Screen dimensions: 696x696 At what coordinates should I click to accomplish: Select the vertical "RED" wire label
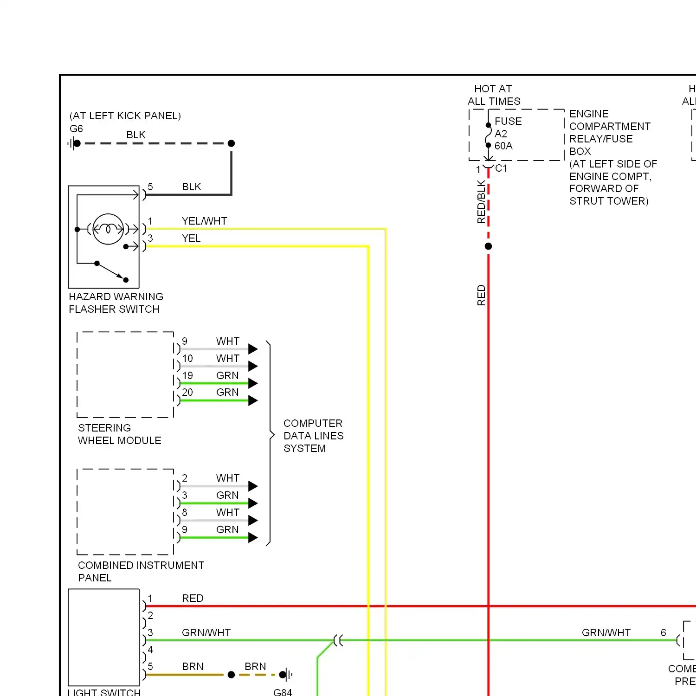[481, 295]
